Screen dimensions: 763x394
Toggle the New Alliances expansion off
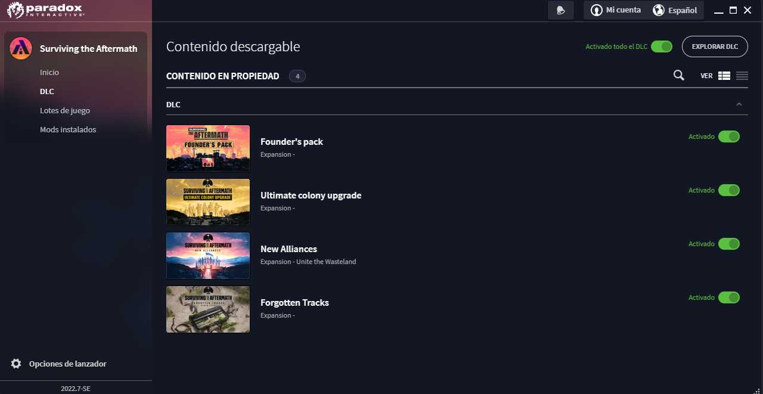click(729, 244)
